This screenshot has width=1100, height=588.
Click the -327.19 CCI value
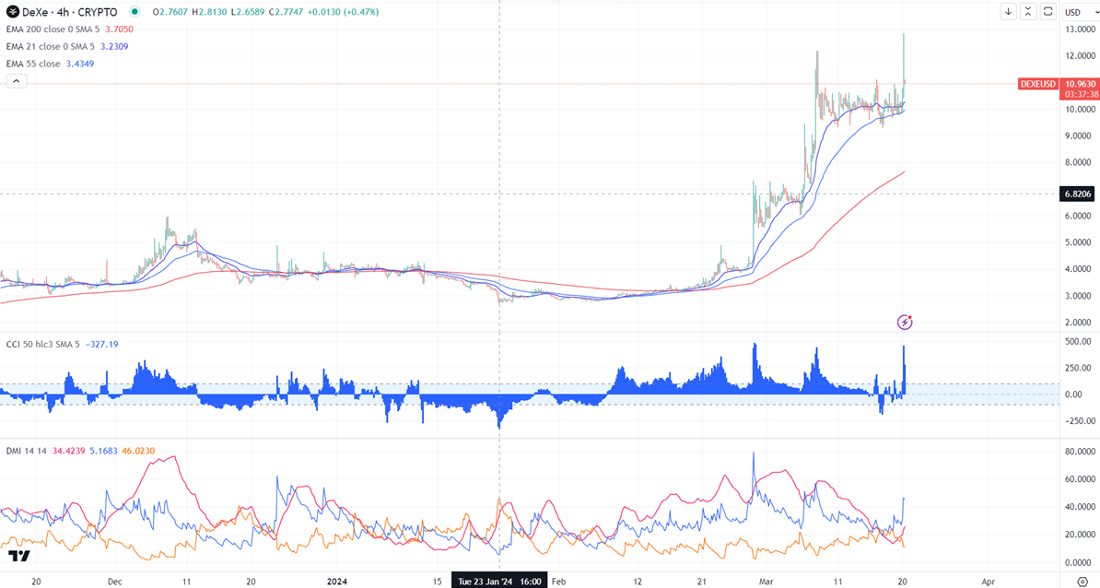pyautogui.click(x=101, y=345)
